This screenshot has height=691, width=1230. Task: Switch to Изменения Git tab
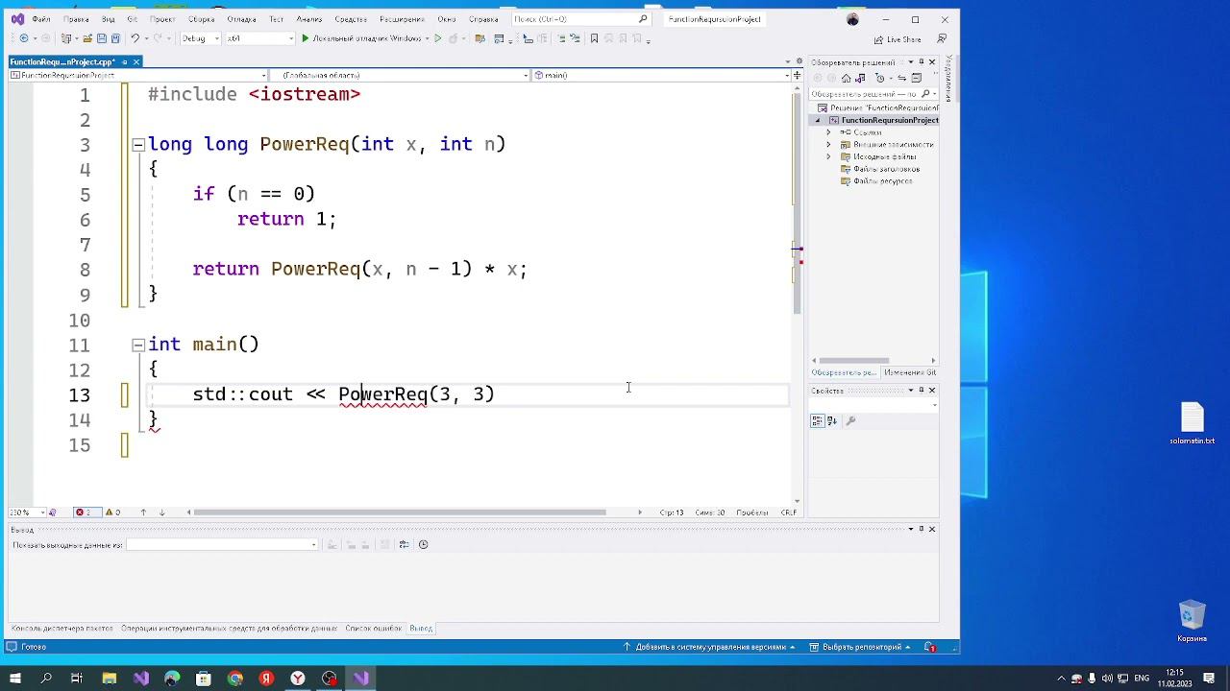[910, 372]
